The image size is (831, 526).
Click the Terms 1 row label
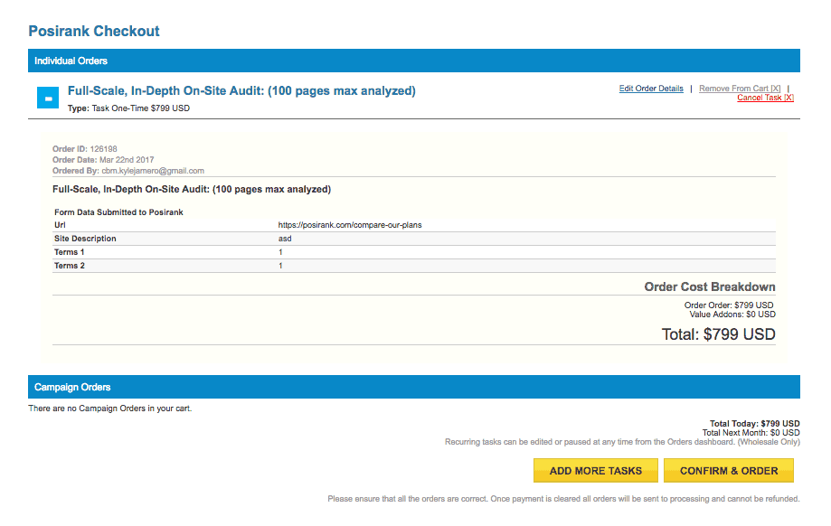(69, 252)
